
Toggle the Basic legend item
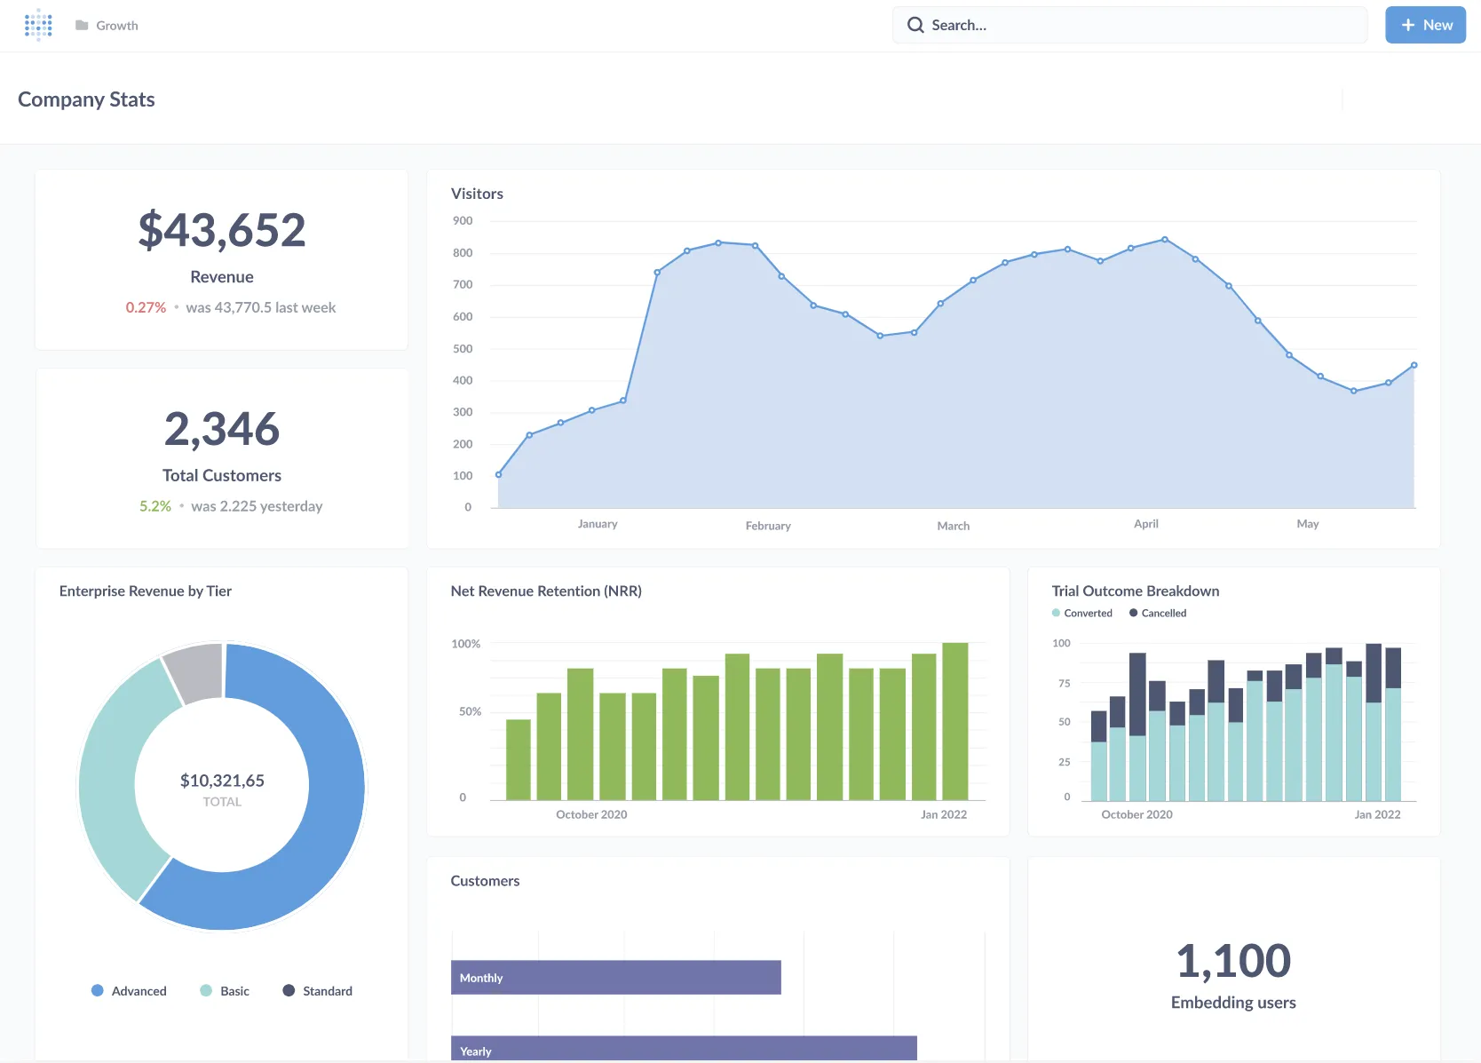225,990
